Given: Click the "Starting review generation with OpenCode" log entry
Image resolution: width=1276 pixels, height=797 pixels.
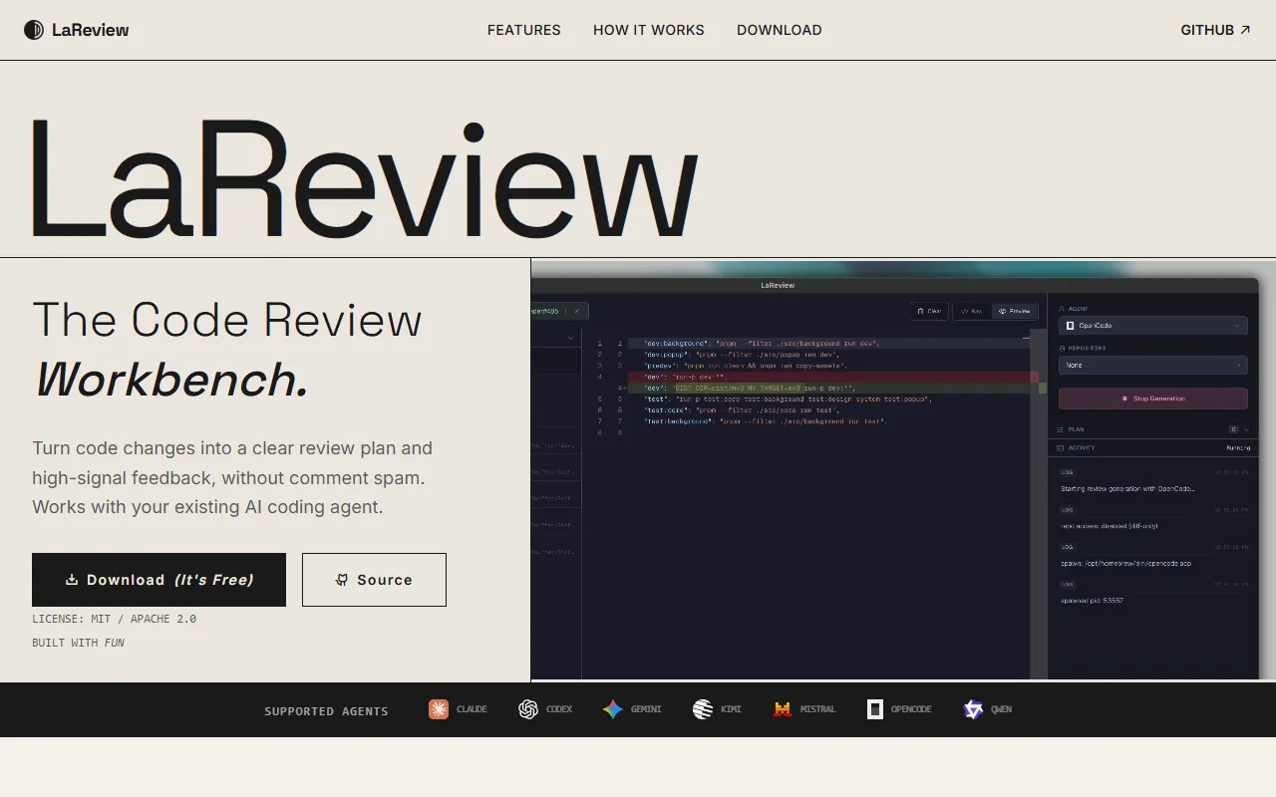Looking at the screenshot, I should (1127, 489).
